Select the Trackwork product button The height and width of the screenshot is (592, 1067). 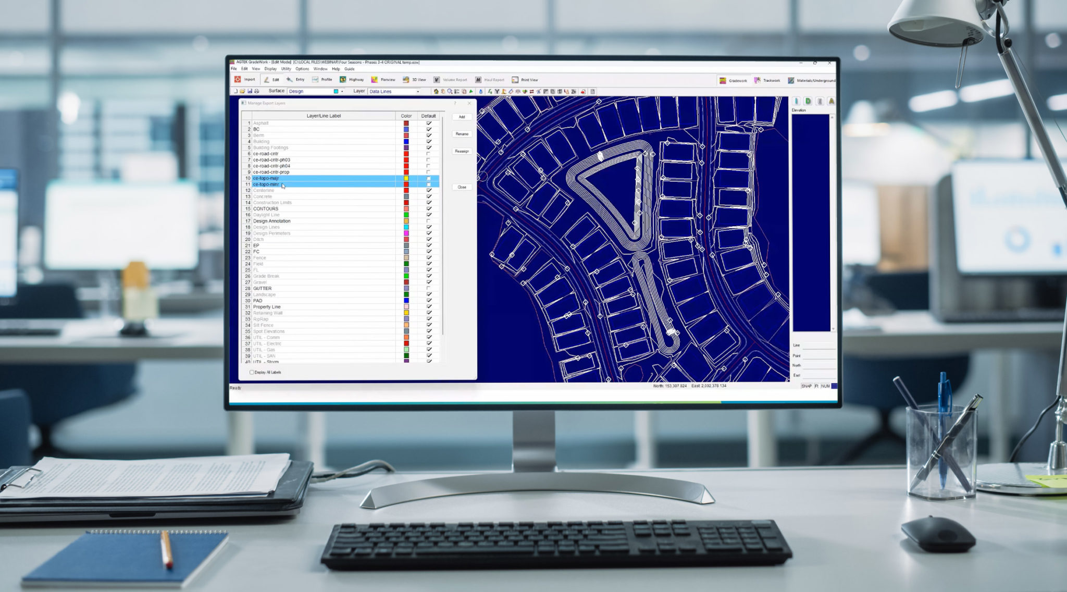(x=767, y=80)
